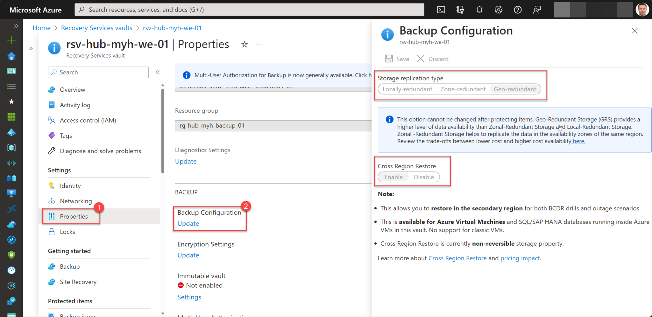Collapse the vault menu with double chevron
Viewport: 652px width, 317px height.
[158, 72]
